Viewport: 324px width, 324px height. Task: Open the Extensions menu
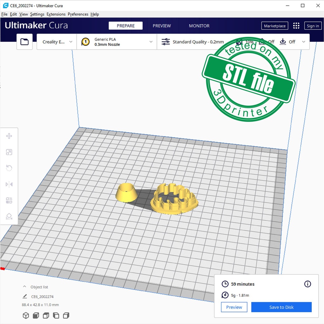click(x=56, y=14)
